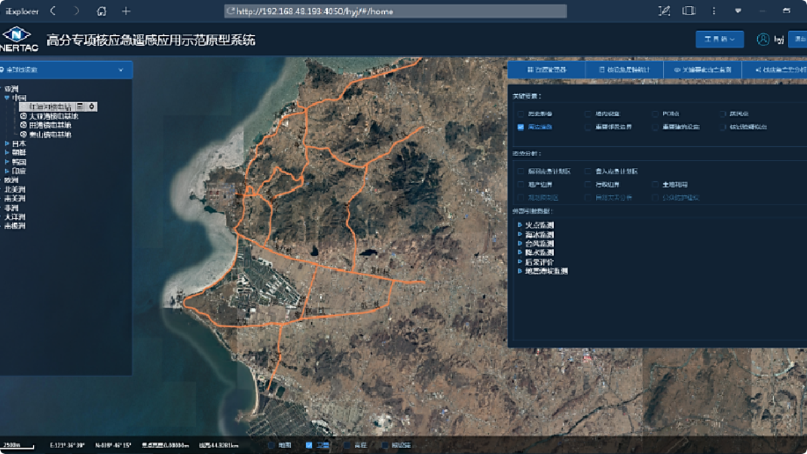The width and height of the screenshot is (807, 454).
Task: Click the annotate pen icon in browser bar
Action: [664, 11]
